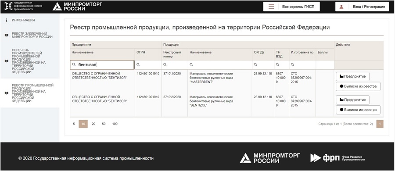The image size is (395, 171).
Task: Open the hamburger menu icon by Все сервисы ГИСП
Action: 271,7
